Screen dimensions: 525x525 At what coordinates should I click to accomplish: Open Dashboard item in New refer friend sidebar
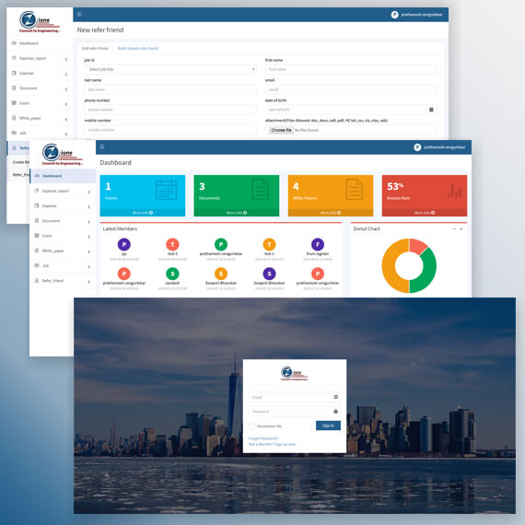[40, 43]
